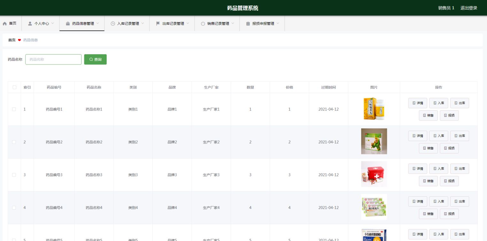Click the 销售员 1 user label

[x=446, y=8]
